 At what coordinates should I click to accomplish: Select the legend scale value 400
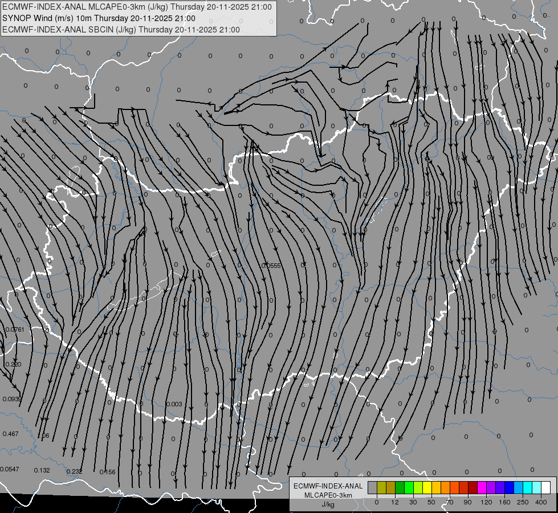pos(541,502)
